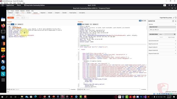Switch to the User options tab
177x99 pixels.
click(82, 13)
